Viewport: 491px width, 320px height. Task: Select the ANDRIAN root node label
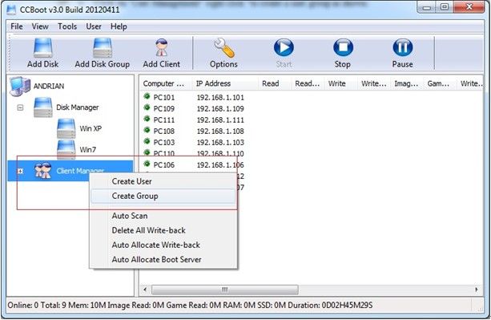tap(49, 86)
